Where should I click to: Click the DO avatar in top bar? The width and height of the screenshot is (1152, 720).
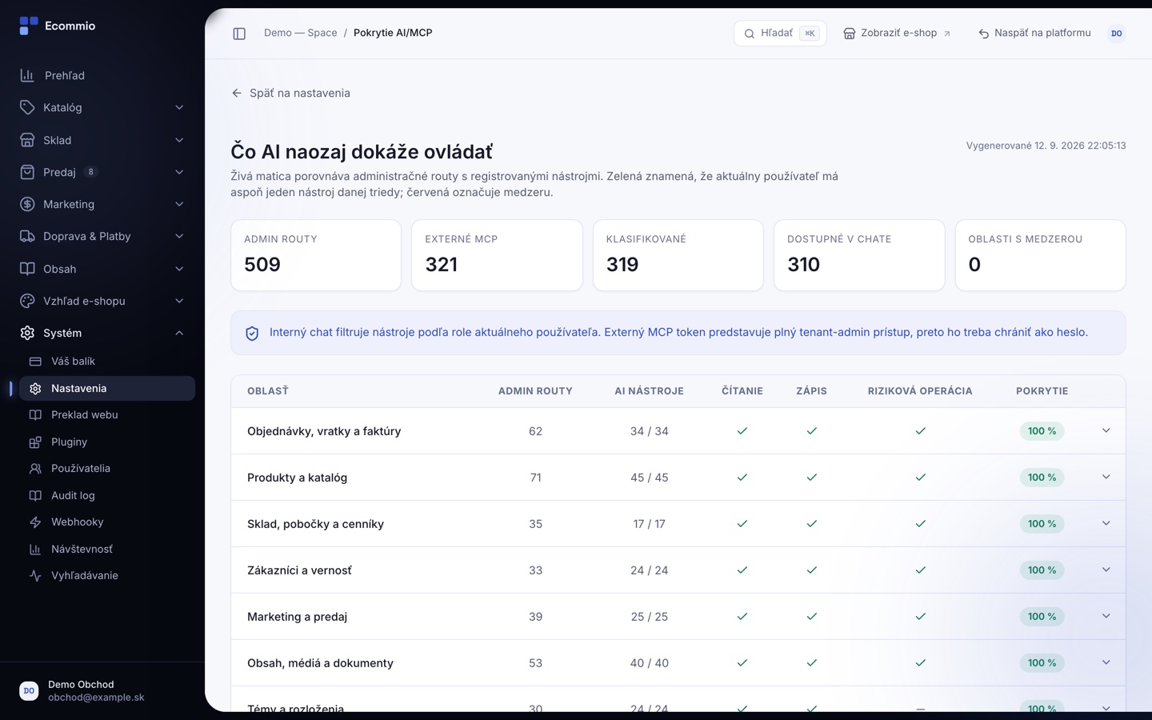coord(1117,34)
